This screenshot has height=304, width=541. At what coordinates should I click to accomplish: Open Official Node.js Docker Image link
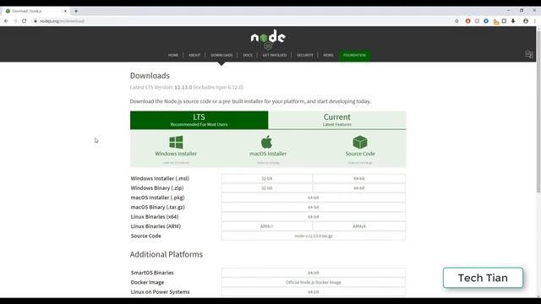[x=314, y=282]
